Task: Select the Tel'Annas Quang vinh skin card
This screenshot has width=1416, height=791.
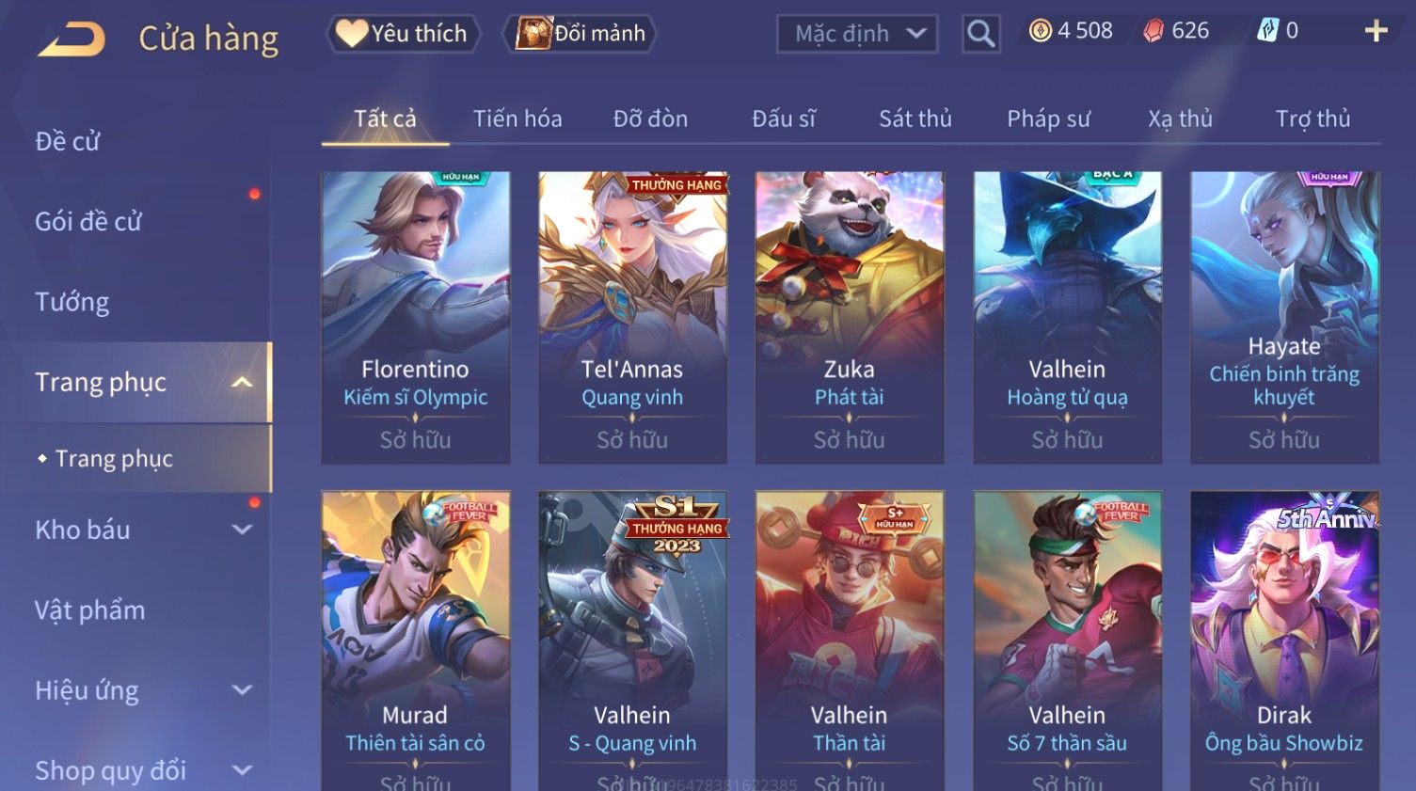Action: [x=632, y=317]
